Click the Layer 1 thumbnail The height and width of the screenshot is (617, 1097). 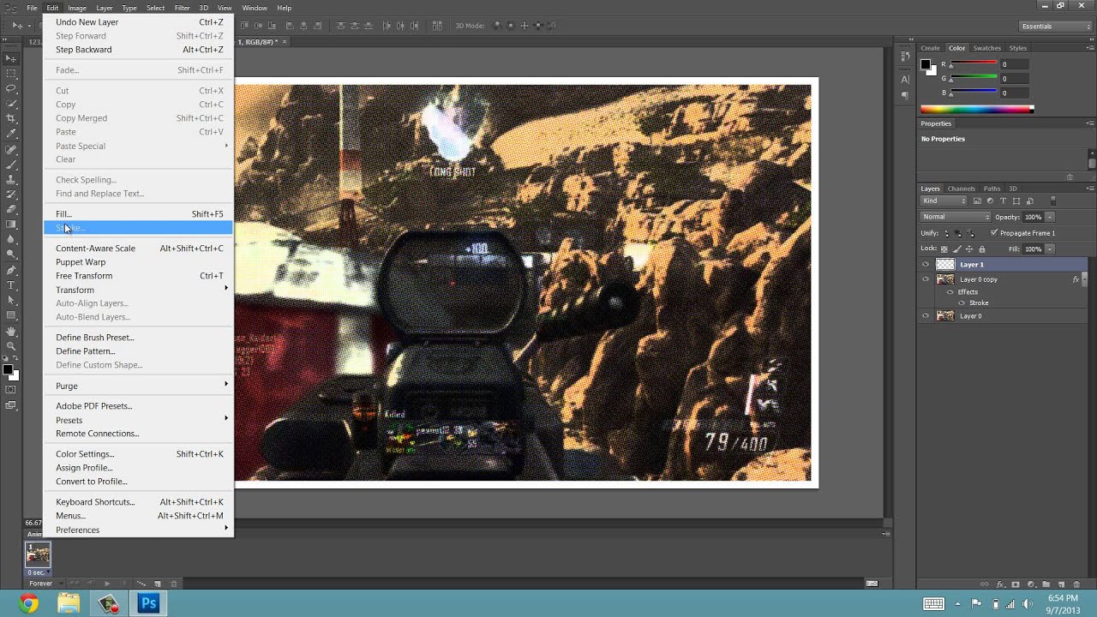(x=945, y=265)
